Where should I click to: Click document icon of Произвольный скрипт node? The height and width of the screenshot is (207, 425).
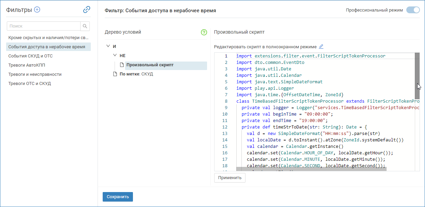coord(122,65)
